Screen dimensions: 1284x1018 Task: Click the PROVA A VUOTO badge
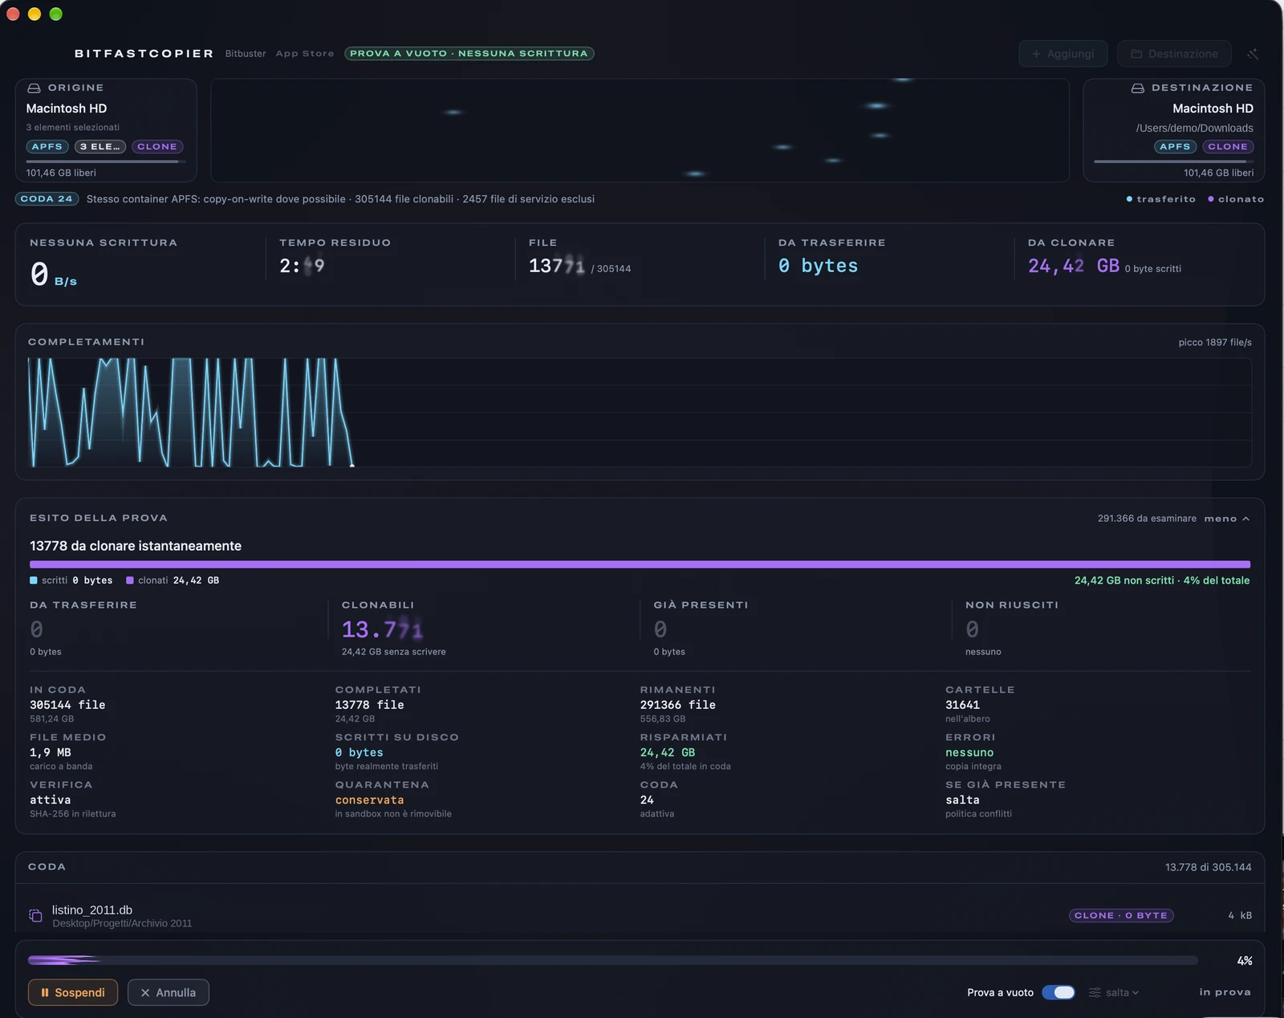tap(469, 54)
